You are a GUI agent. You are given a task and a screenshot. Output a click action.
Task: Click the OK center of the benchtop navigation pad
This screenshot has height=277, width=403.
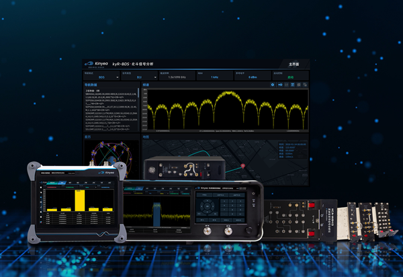(x=208, y=206)
